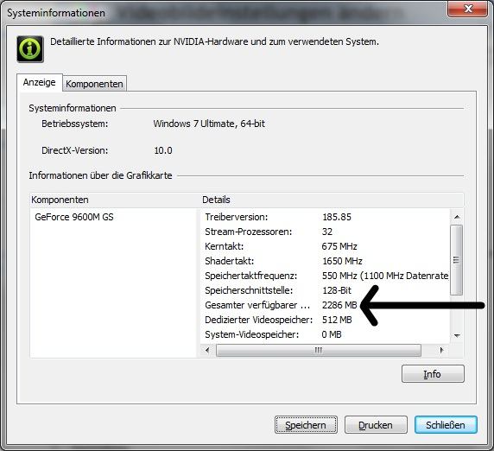Click the value 0 MB
This screenshot has width=494, height=451.
332,334
